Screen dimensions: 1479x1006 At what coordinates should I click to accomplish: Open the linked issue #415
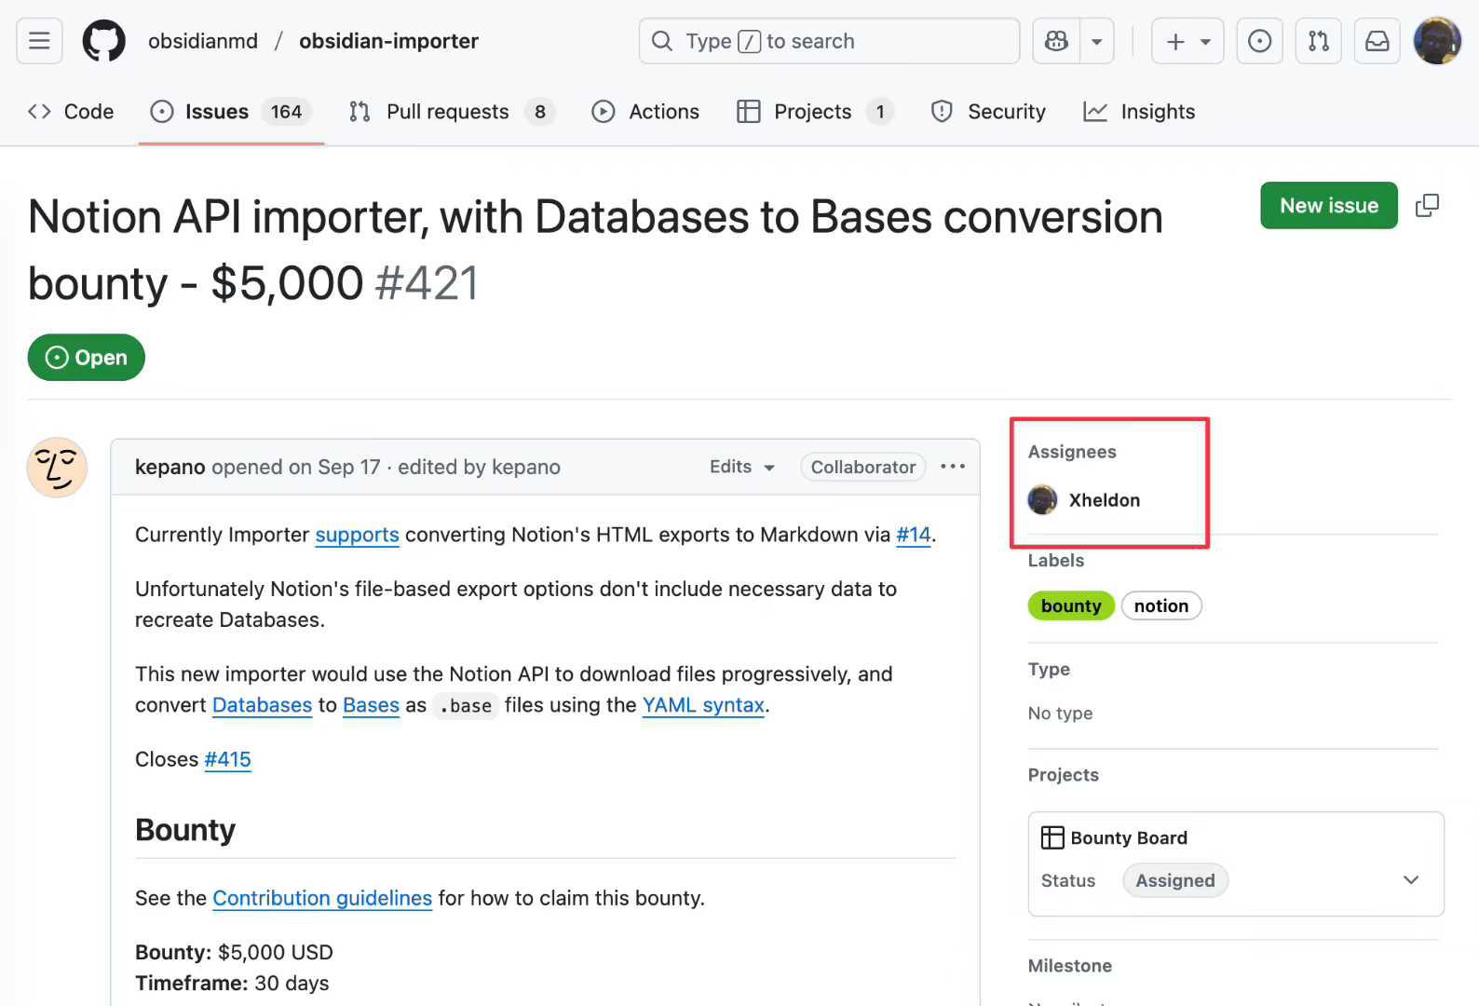pos(227,759)
